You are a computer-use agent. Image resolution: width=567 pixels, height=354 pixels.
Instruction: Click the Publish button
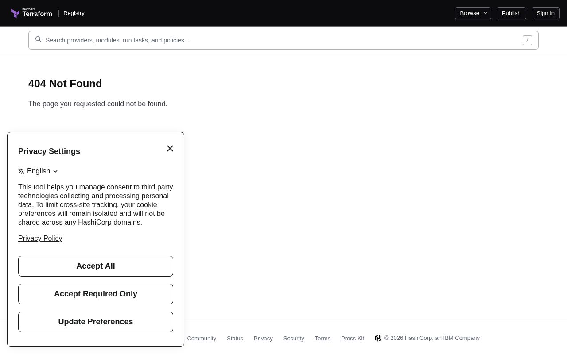(511, 13)
